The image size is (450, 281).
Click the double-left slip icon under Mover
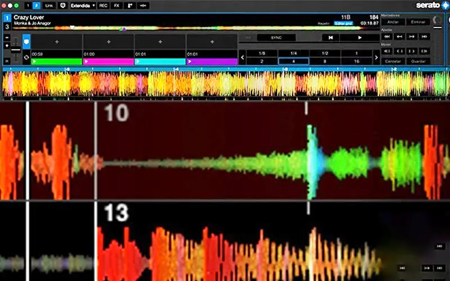click(x=387, y=51)
